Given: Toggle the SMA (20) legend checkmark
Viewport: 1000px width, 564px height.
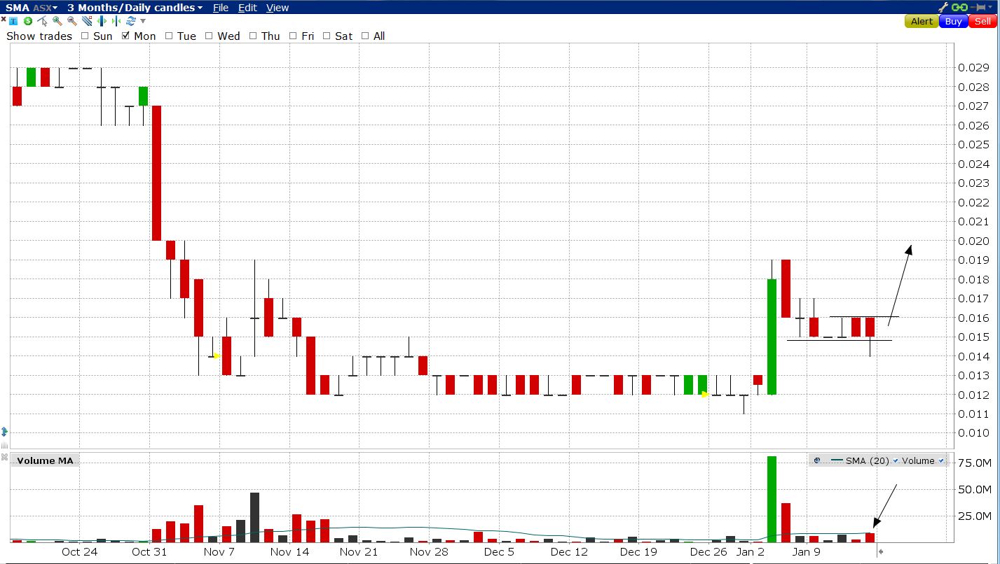Looking at the screenshot, I should (x=896, y=460).
